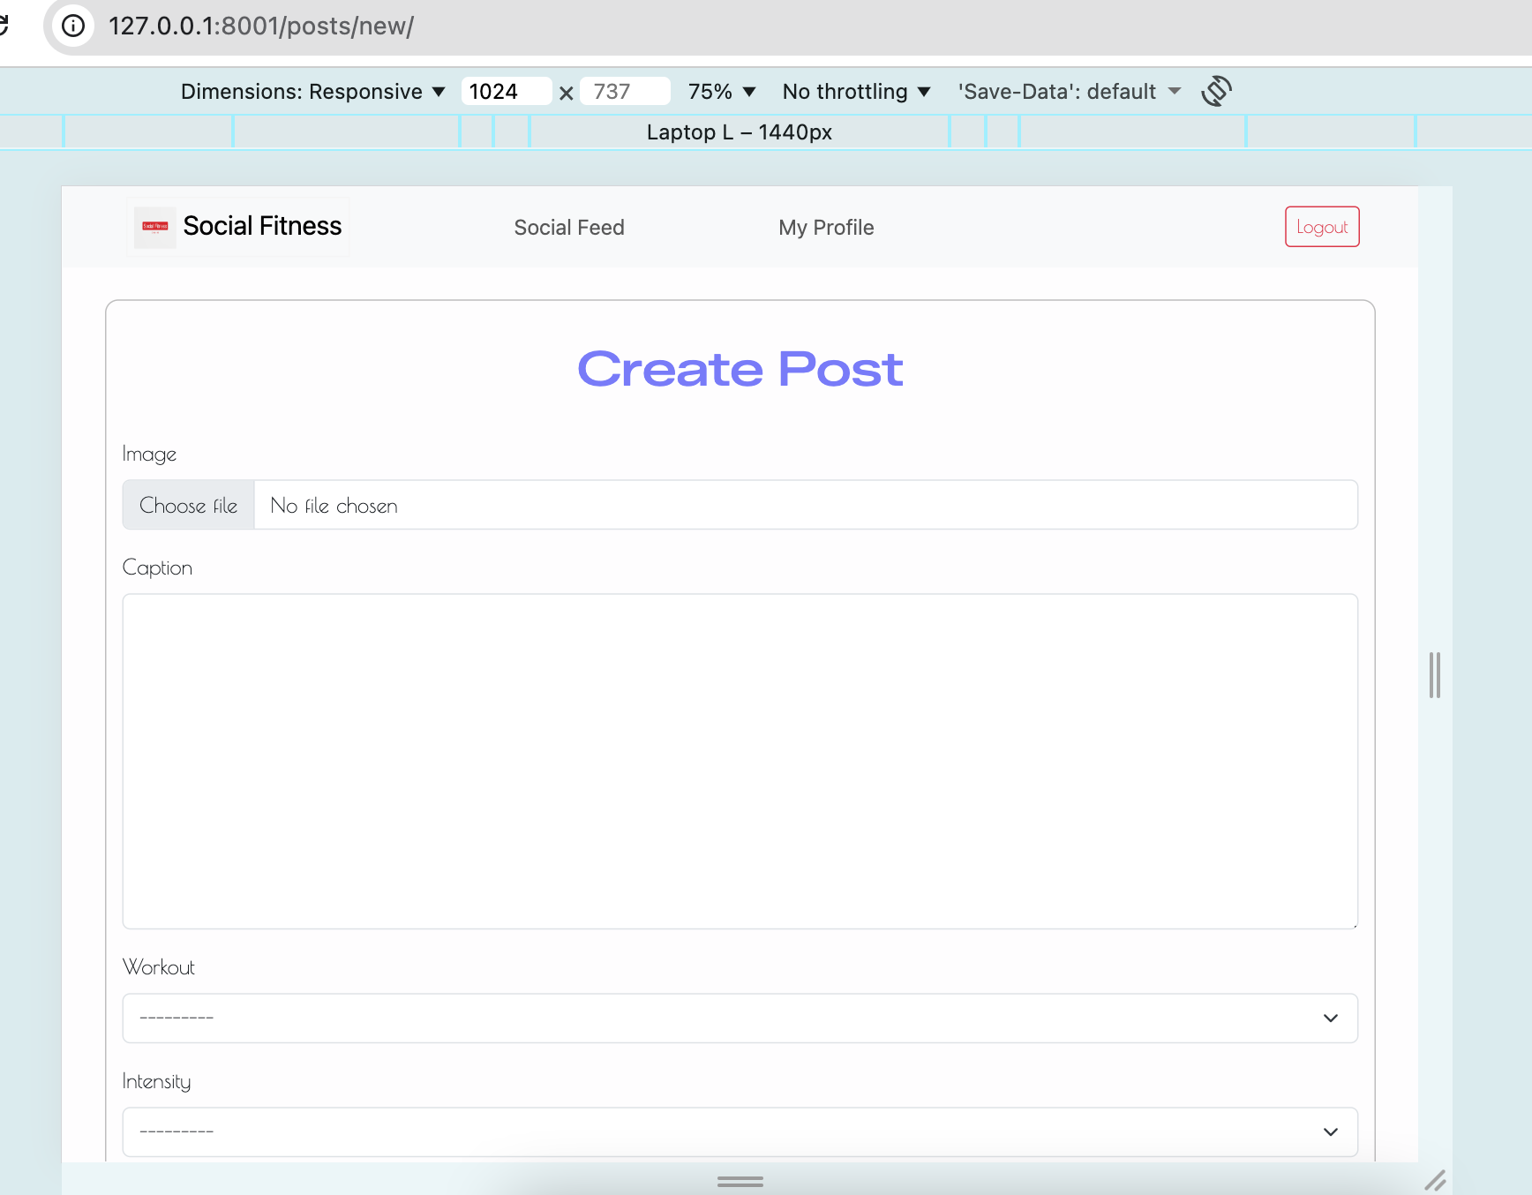
Task: Click the site information icon in address bar
Action: pos(72,26)
